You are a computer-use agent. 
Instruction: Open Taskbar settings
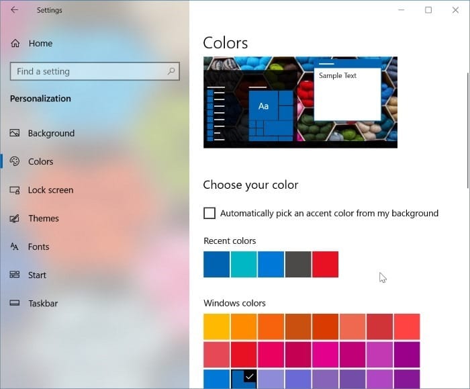(43, 303)
